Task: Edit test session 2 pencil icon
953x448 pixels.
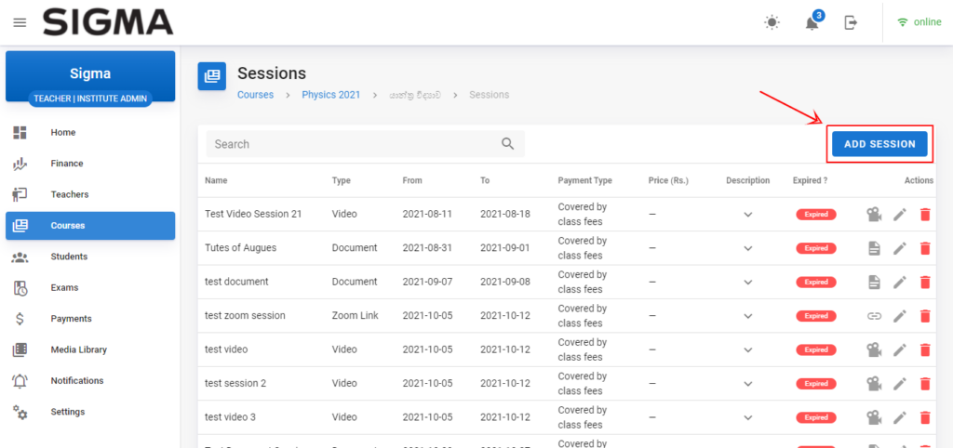Action: tap(900, 384)
